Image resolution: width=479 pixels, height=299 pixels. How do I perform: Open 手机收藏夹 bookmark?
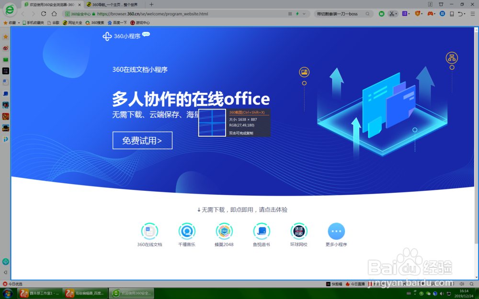(x=33, y=22)
